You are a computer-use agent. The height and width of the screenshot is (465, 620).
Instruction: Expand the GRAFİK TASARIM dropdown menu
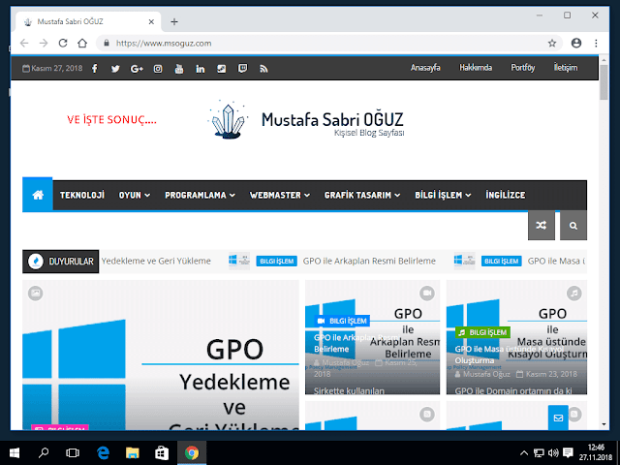(x=362, y=195)
